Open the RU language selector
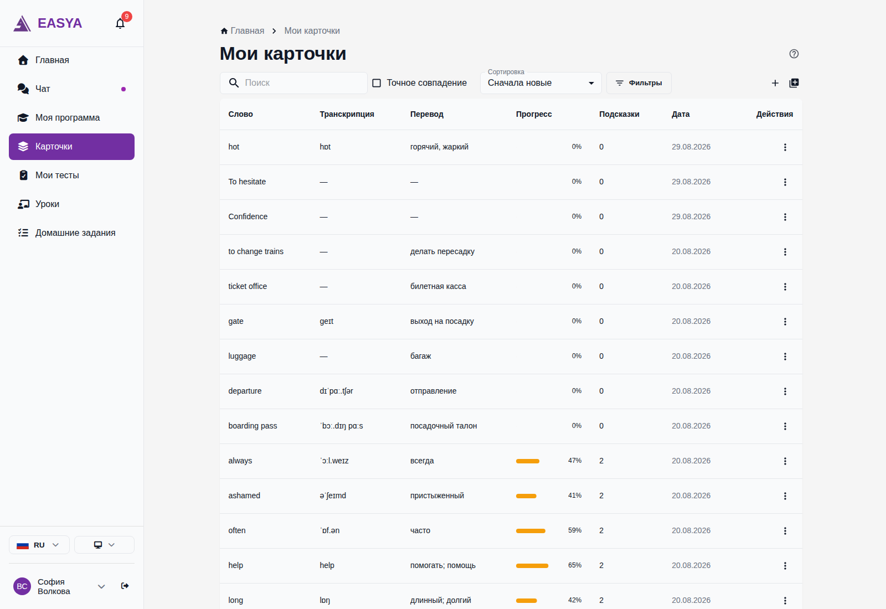 click(x=39, y=545)
